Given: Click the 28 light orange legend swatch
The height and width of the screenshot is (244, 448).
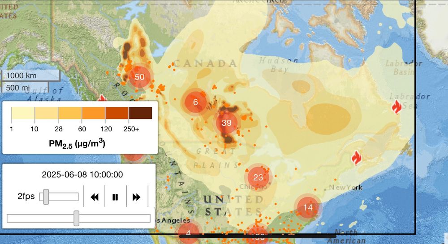Looking at the screenshot, I should pyautogui.click(x=70, y=113).
